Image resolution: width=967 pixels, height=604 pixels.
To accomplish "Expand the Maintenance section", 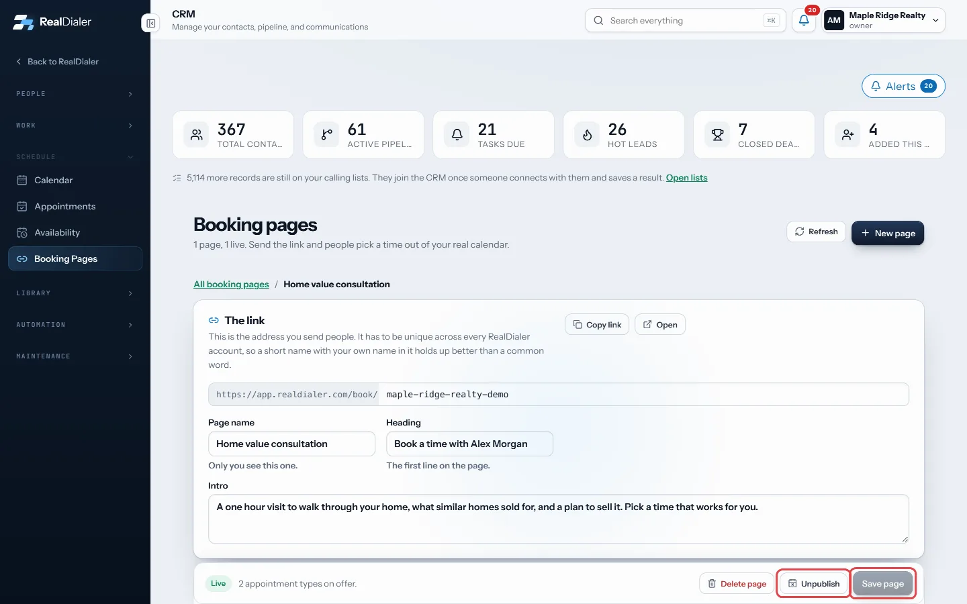I will (x=75, y=356).
